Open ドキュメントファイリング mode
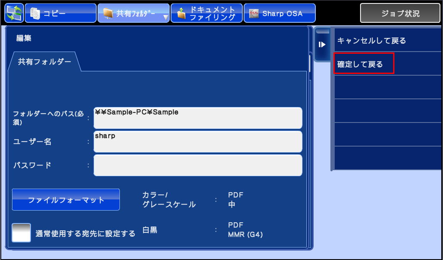The width and height of the screenshot is (443, 260). [x=206, y=13]
